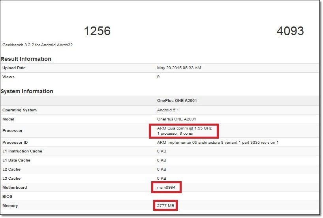The image size is (323, 218).
Task: Click the bold OnePlus ONE A2001 header
Action: click(x=177, y=101)
